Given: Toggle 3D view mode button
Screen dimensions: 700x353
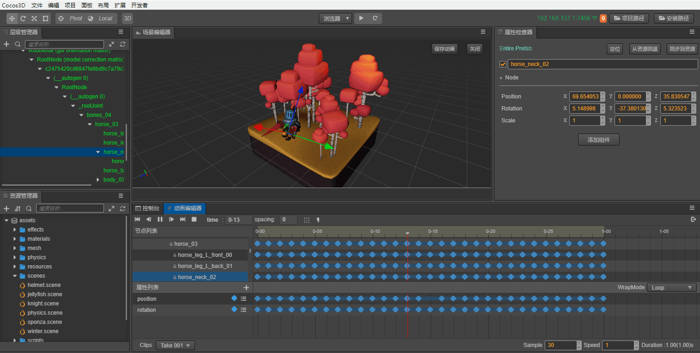Looking at the screenshot, I should (128, 18).
